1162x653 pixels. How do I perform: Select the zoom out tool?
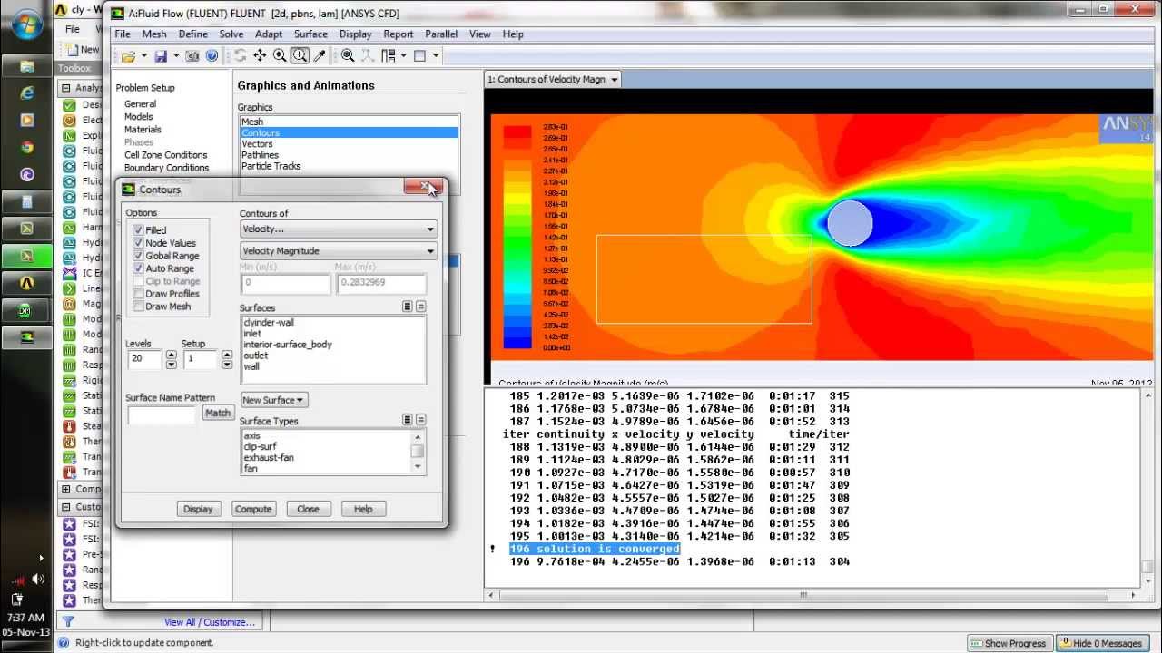(x=280, y=56)
